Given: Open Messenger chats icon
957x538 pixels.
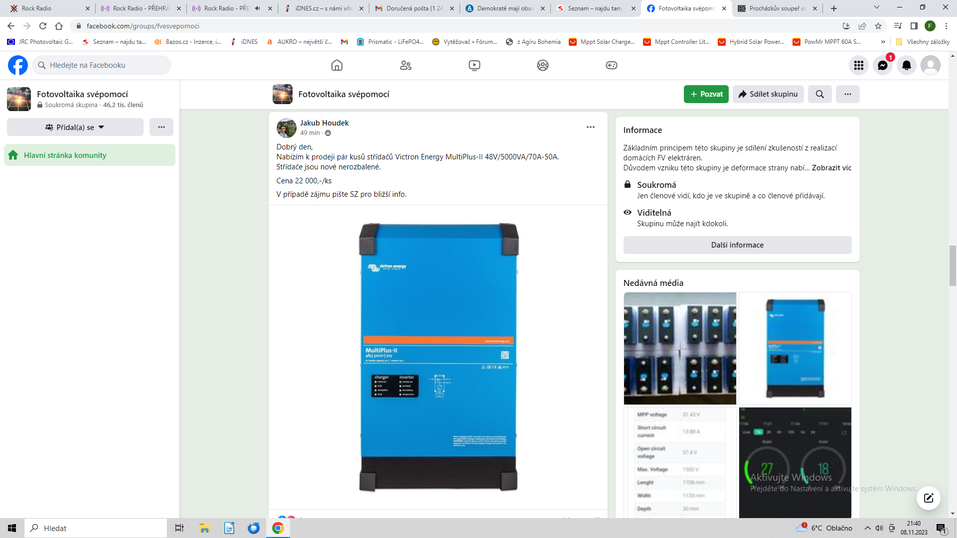Looking at the screenshot, I should click(882, 65).
